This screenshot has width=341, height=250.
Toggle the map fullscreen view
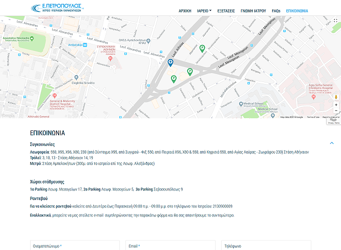[335, 20]
